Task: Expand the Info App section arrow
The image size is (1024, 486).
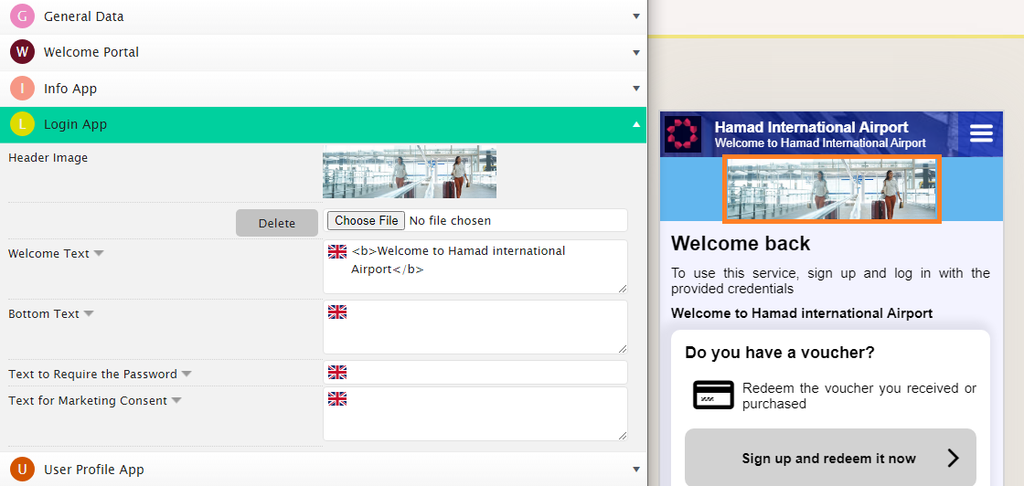Action: [636, 88]
